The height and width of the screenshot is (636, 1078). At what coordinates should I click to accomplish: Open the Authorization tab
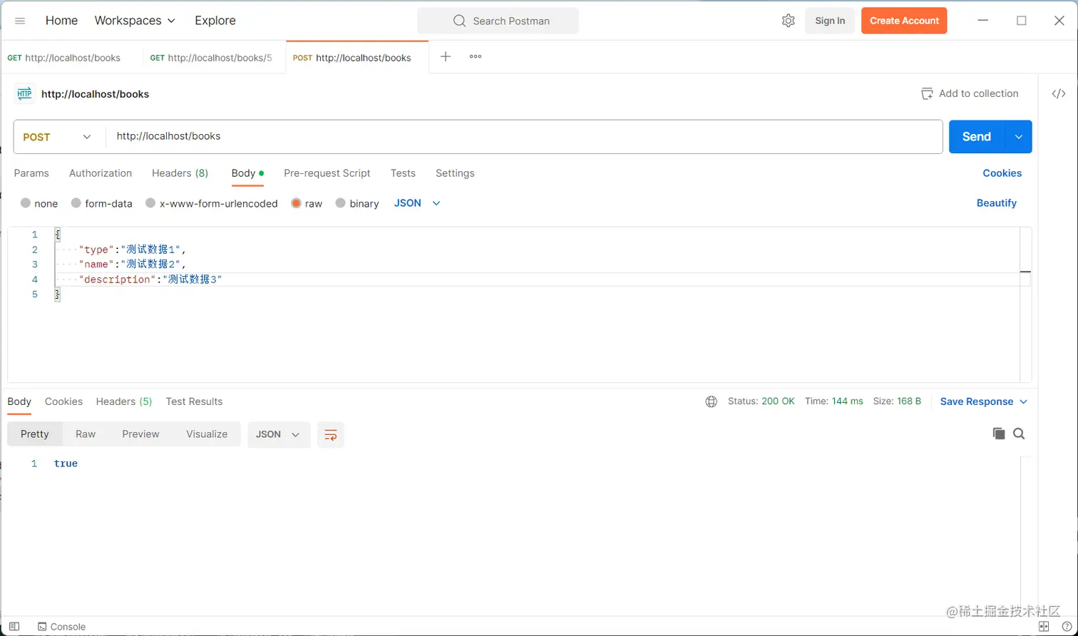pyautogui.click(x=101, y=173)
